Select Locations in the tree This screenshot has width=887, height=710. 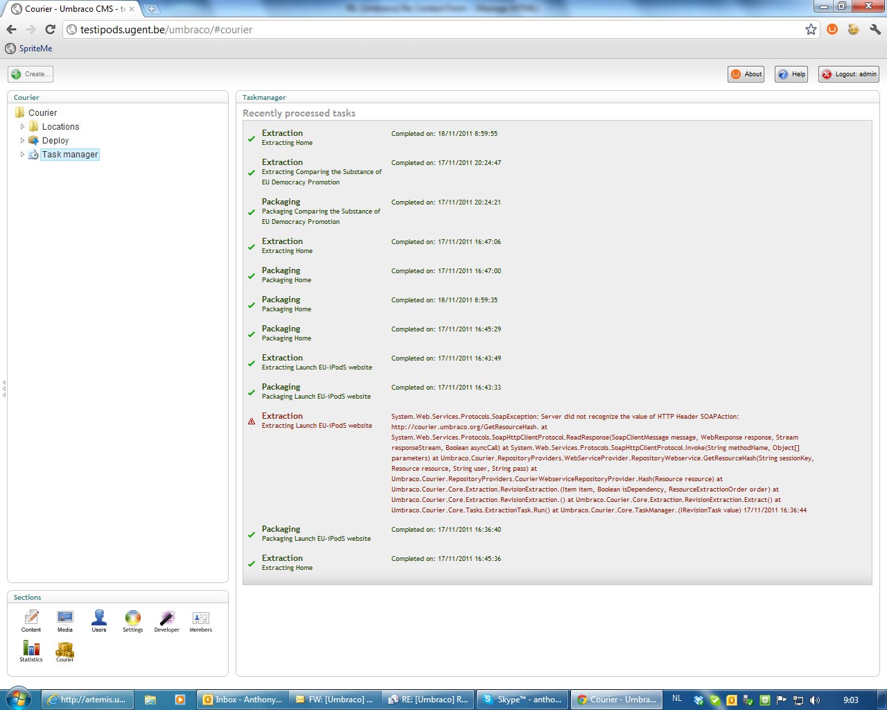point(60,126)
